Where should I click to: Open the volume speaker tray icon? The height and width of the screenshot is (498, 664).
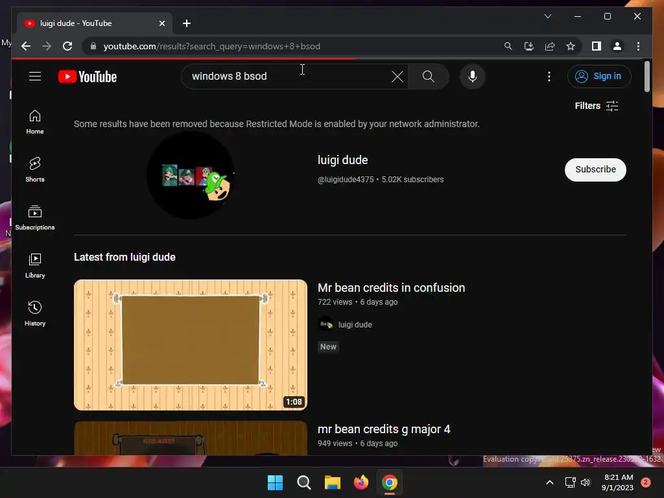point(586,482)
